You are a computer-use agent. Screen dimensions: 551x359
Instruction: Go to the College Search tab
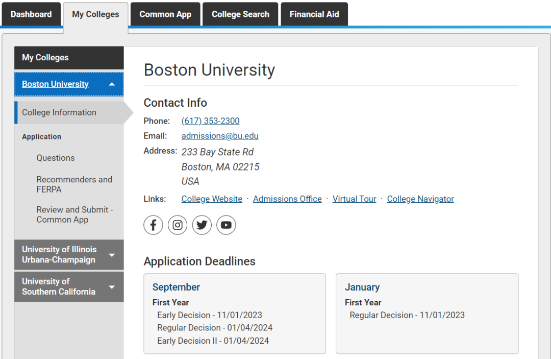(x=240, y=14)
